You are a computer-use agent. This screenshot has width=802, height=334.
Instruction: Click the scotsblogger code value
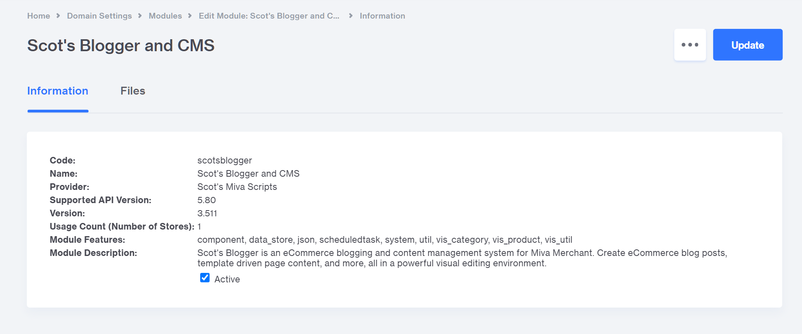[x=225, y=160]
